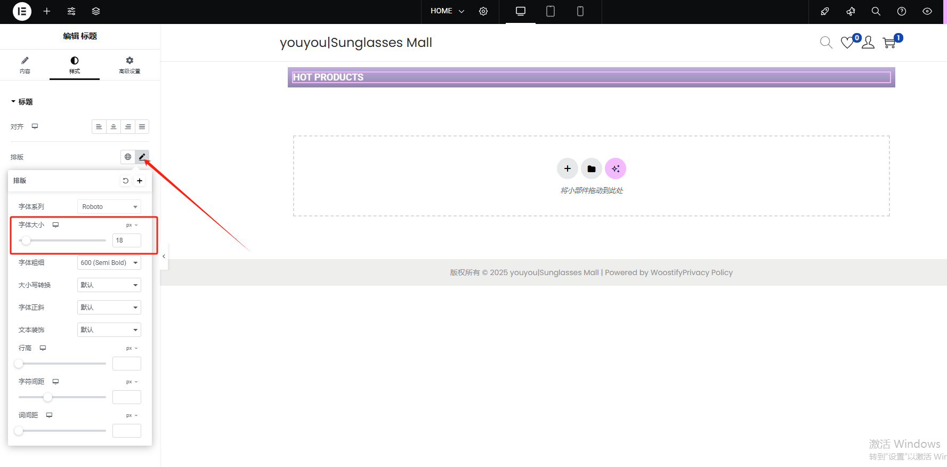The width and height of the screenshot is (947, 467).
Task: Open template library folder icon
Action: [x=592, y=168]
